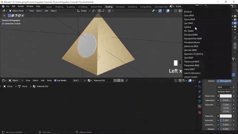Open the Tool properties wrench tab
Viewport: 238px width, 134px height.
200,82
